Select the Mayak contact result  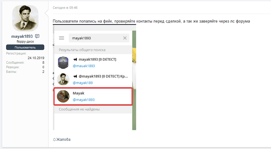pyautogui.click(x=93, y=96)
